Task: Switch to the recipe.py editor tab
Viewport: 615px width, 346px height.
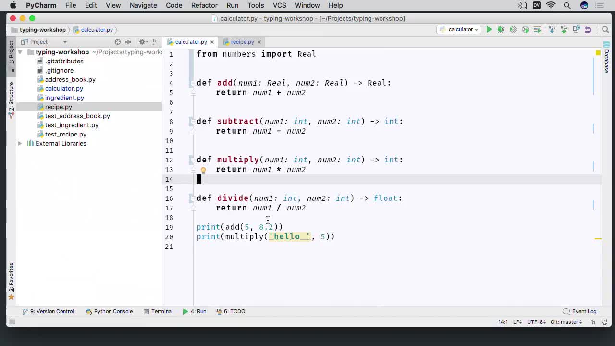Action: [242, 42]
